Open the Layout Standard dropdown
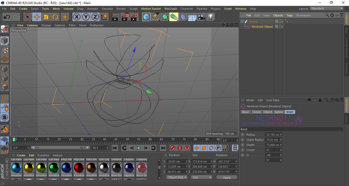Image resolution: width=349 pixels, height=186 pixels. (327, 9)
